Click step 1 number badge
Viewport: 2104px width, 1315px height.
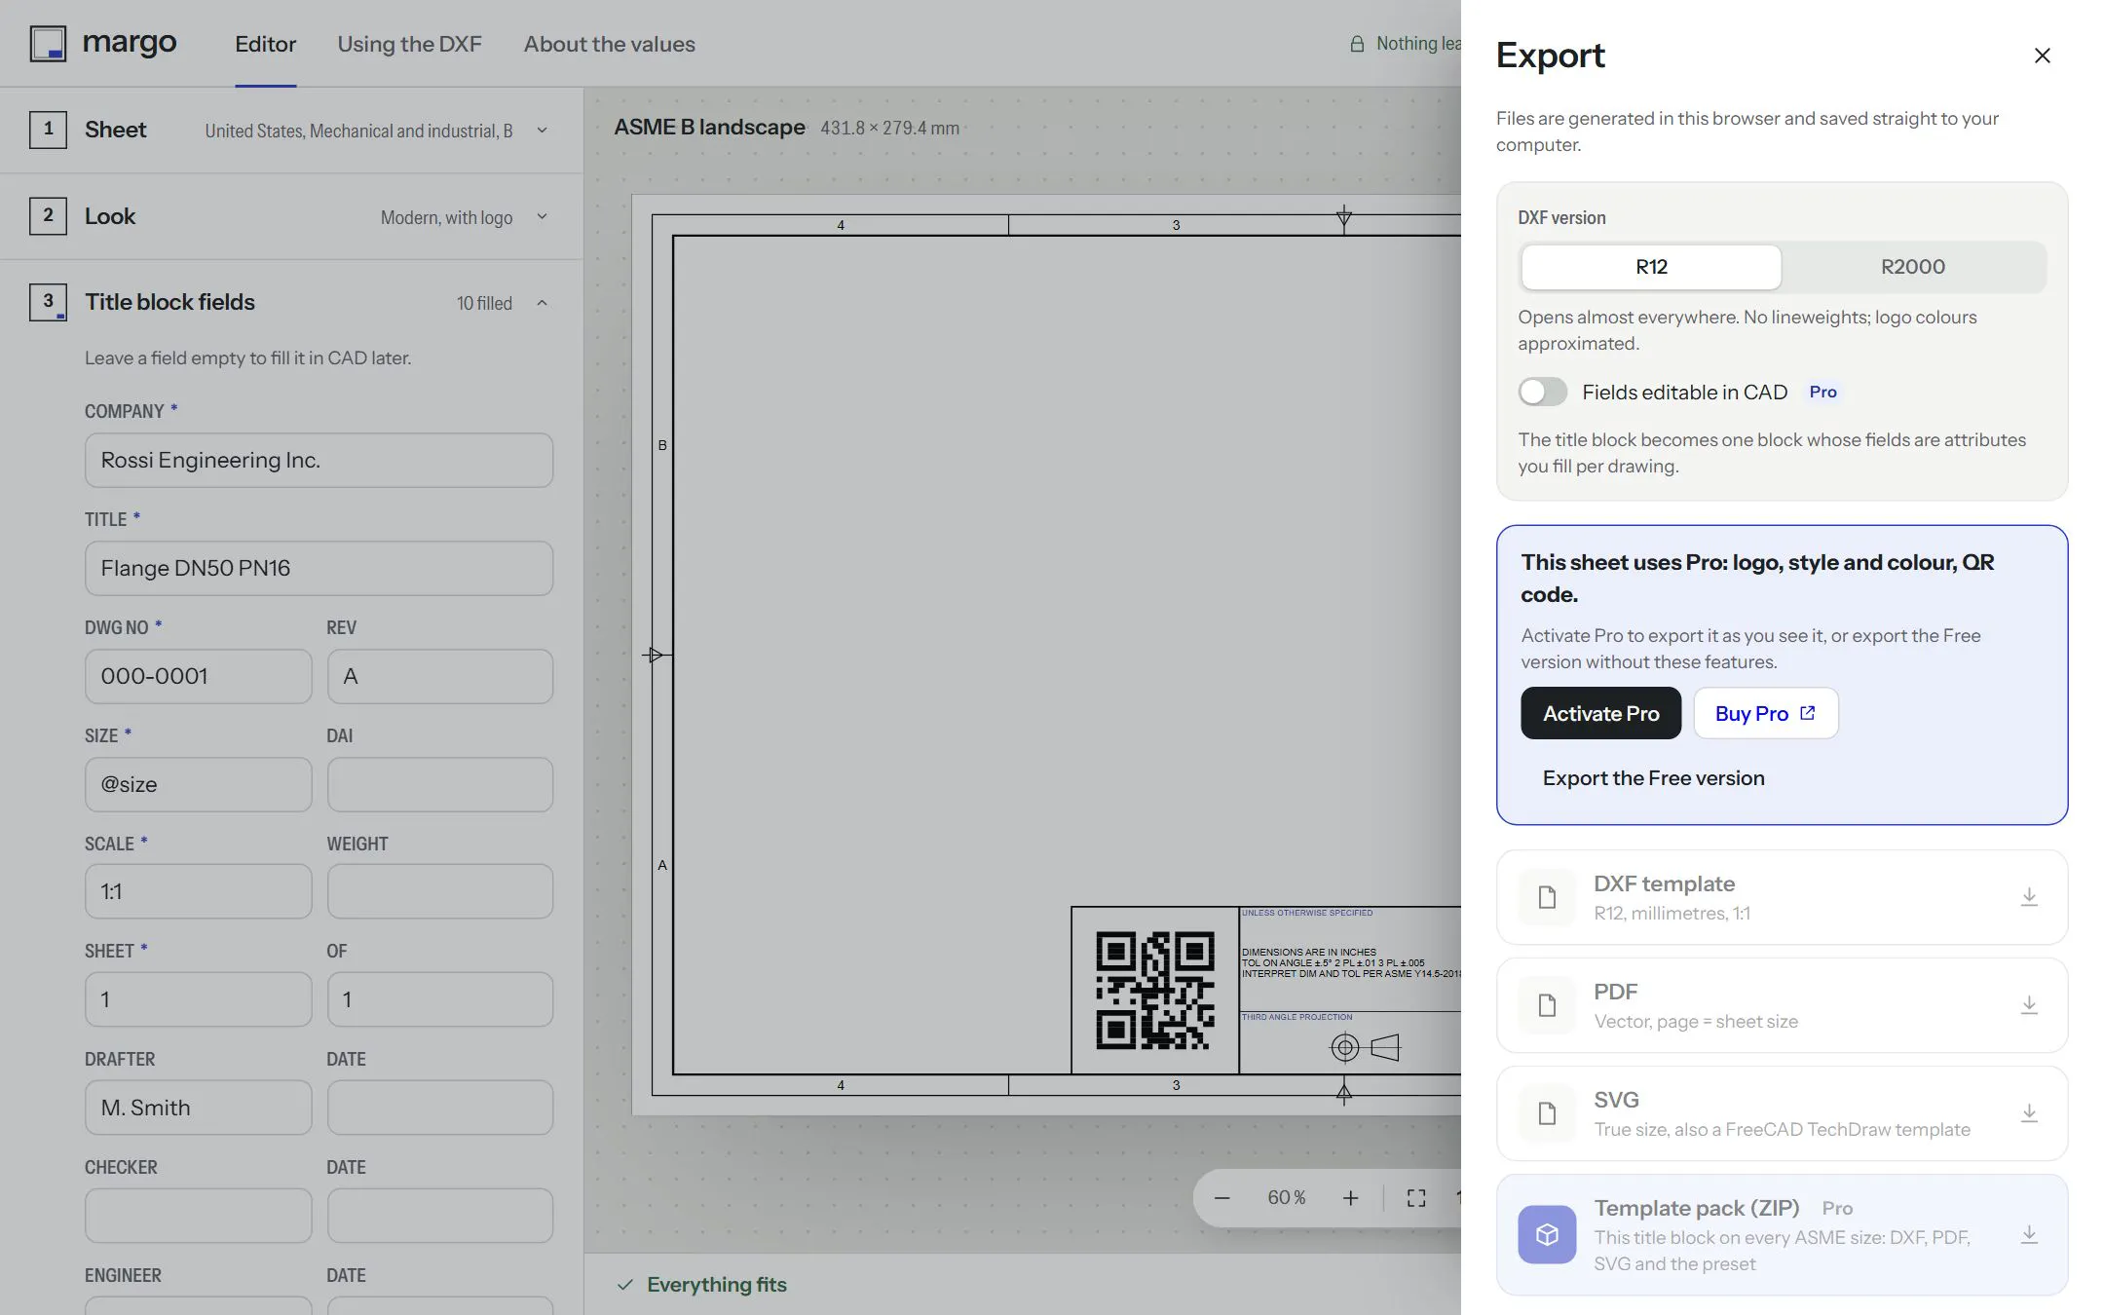pyautogui.click(x=48, y=130)
